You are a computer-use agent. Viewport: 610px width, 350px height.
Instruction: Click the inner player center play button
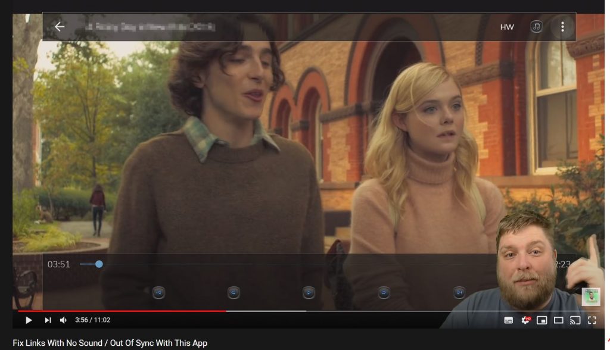[309, 293]
